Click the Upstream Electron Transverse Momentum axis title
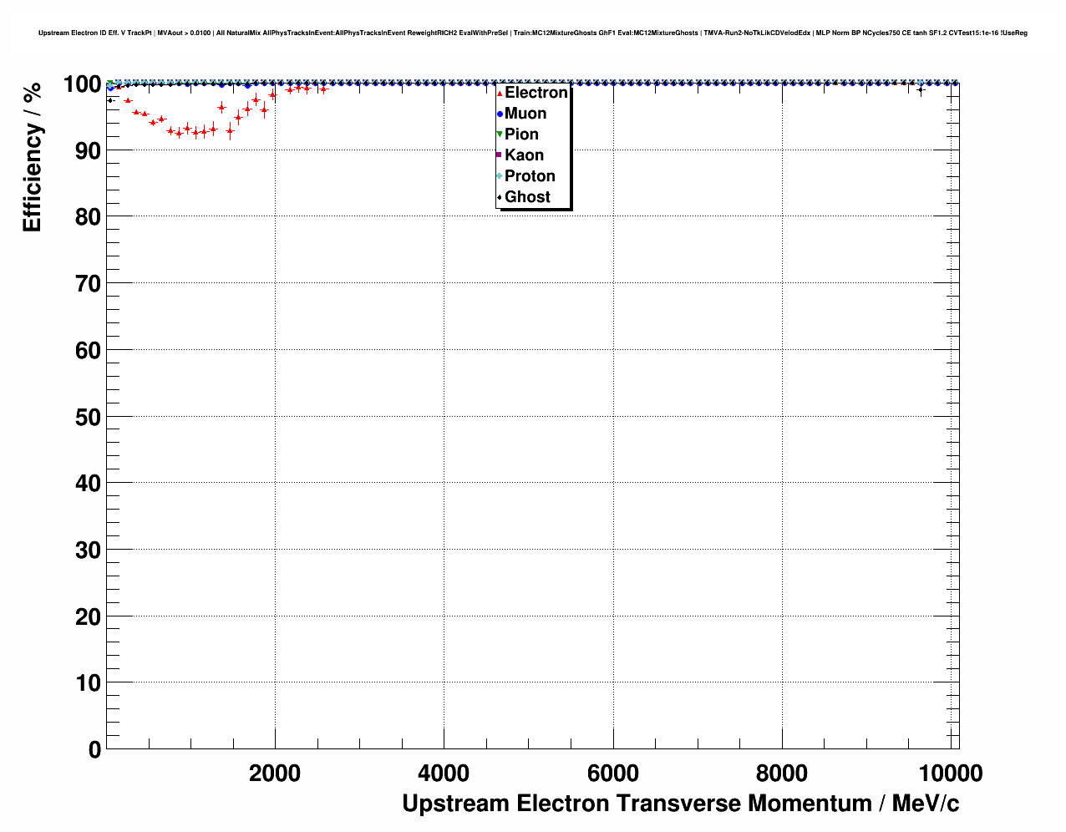Screen dimensions: 1066x832 coord(680,804)
